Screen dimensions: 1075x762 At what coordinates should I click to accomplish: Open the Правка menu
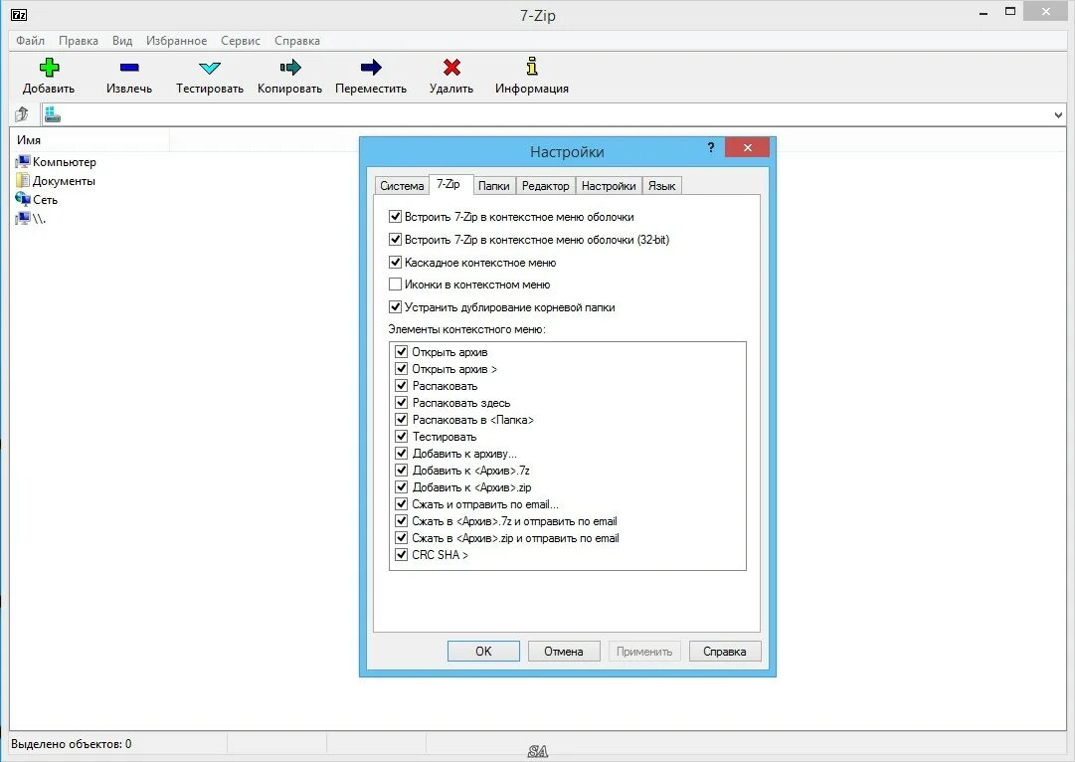tap(79, 41)
